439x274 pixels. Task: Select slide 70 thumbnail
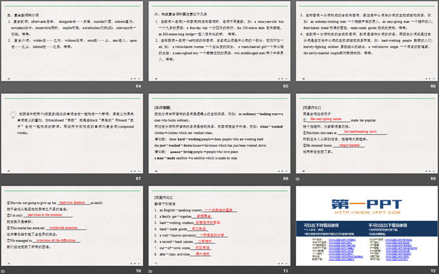tap(72, 226)
